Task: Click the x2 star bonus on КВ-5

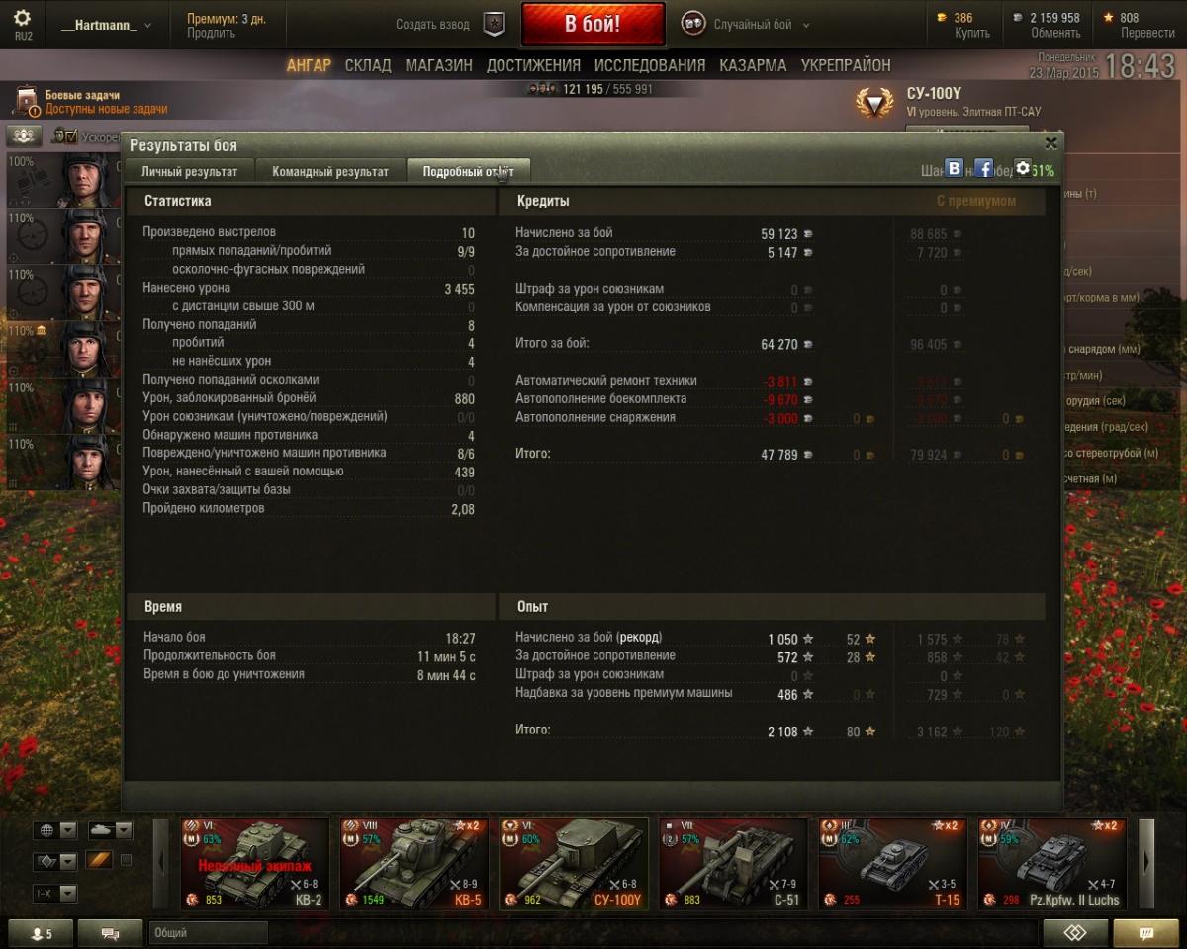Action: (x=466, y=825)
